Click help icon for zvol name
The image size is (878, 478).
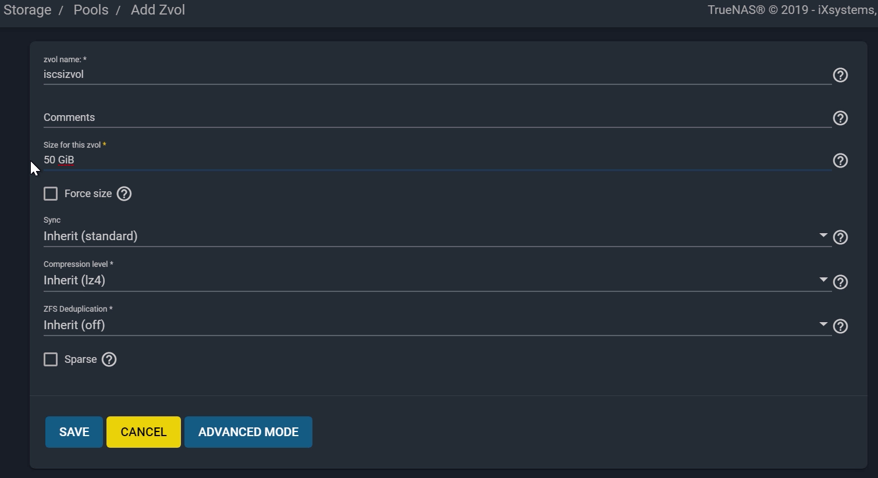pos(840,75)
